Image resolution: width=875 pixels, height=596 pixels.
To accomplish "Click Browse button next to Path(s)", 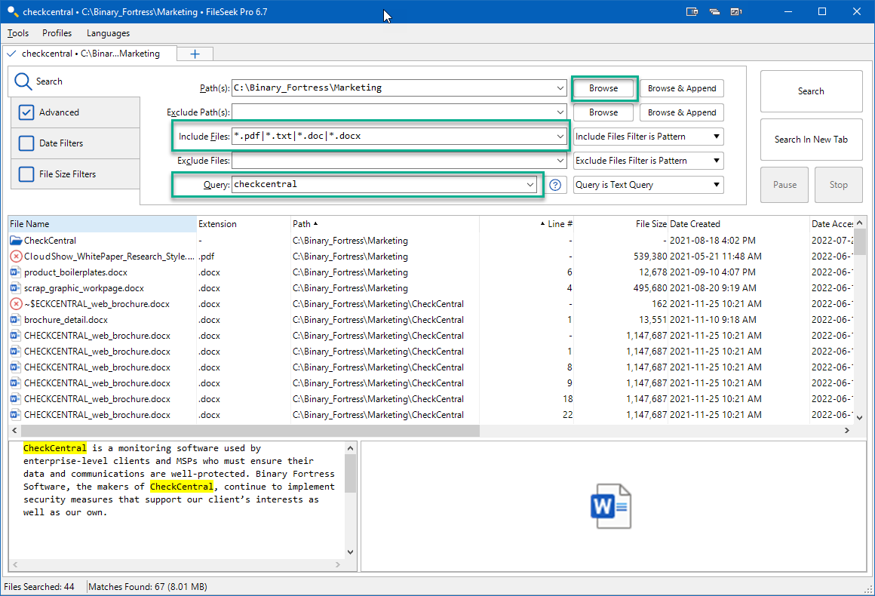I will tap(603, 88).
